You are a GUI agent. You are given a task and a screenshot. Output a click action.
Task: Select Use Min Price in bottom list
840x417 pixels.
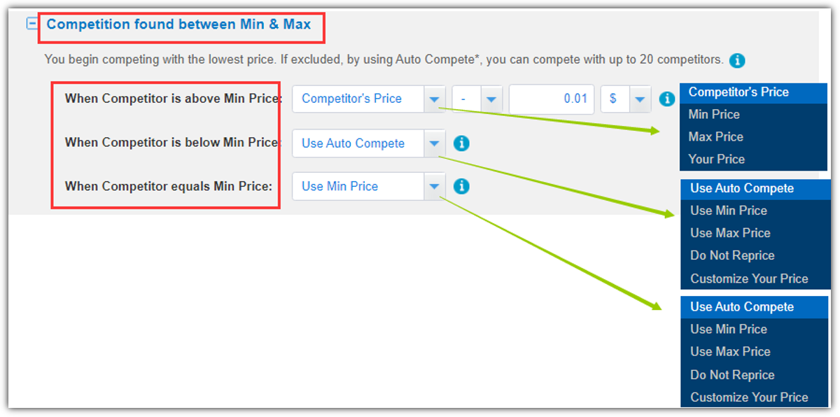pos(729,330)
